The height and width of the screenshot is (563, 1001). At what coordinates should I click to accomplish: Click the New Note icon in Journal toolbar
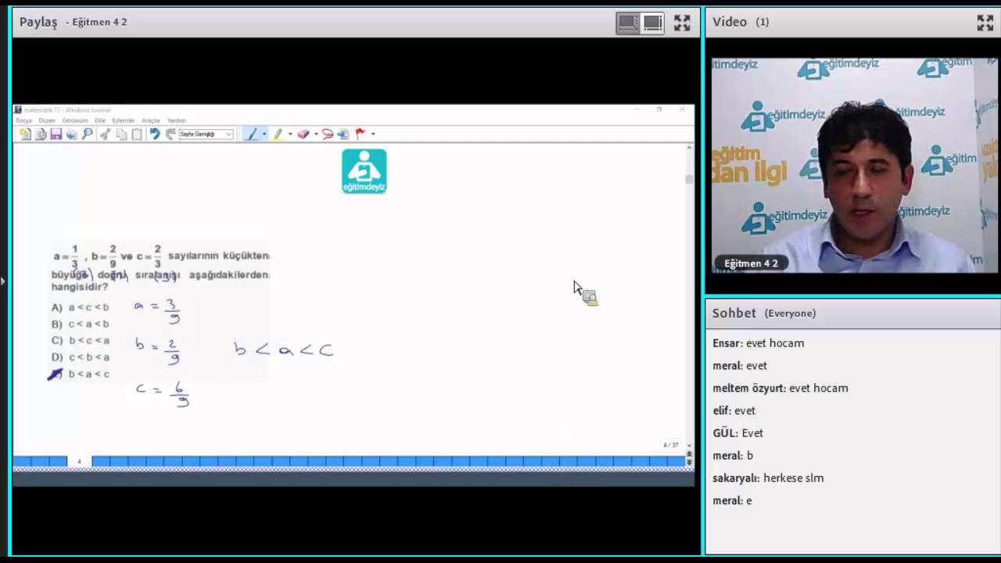click(25, 134)
